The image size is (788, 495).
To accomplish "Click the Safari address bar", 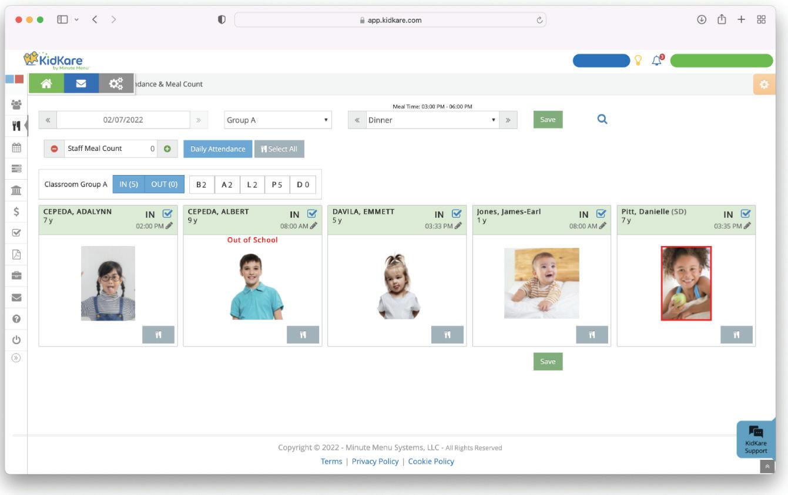I will 390,19.
